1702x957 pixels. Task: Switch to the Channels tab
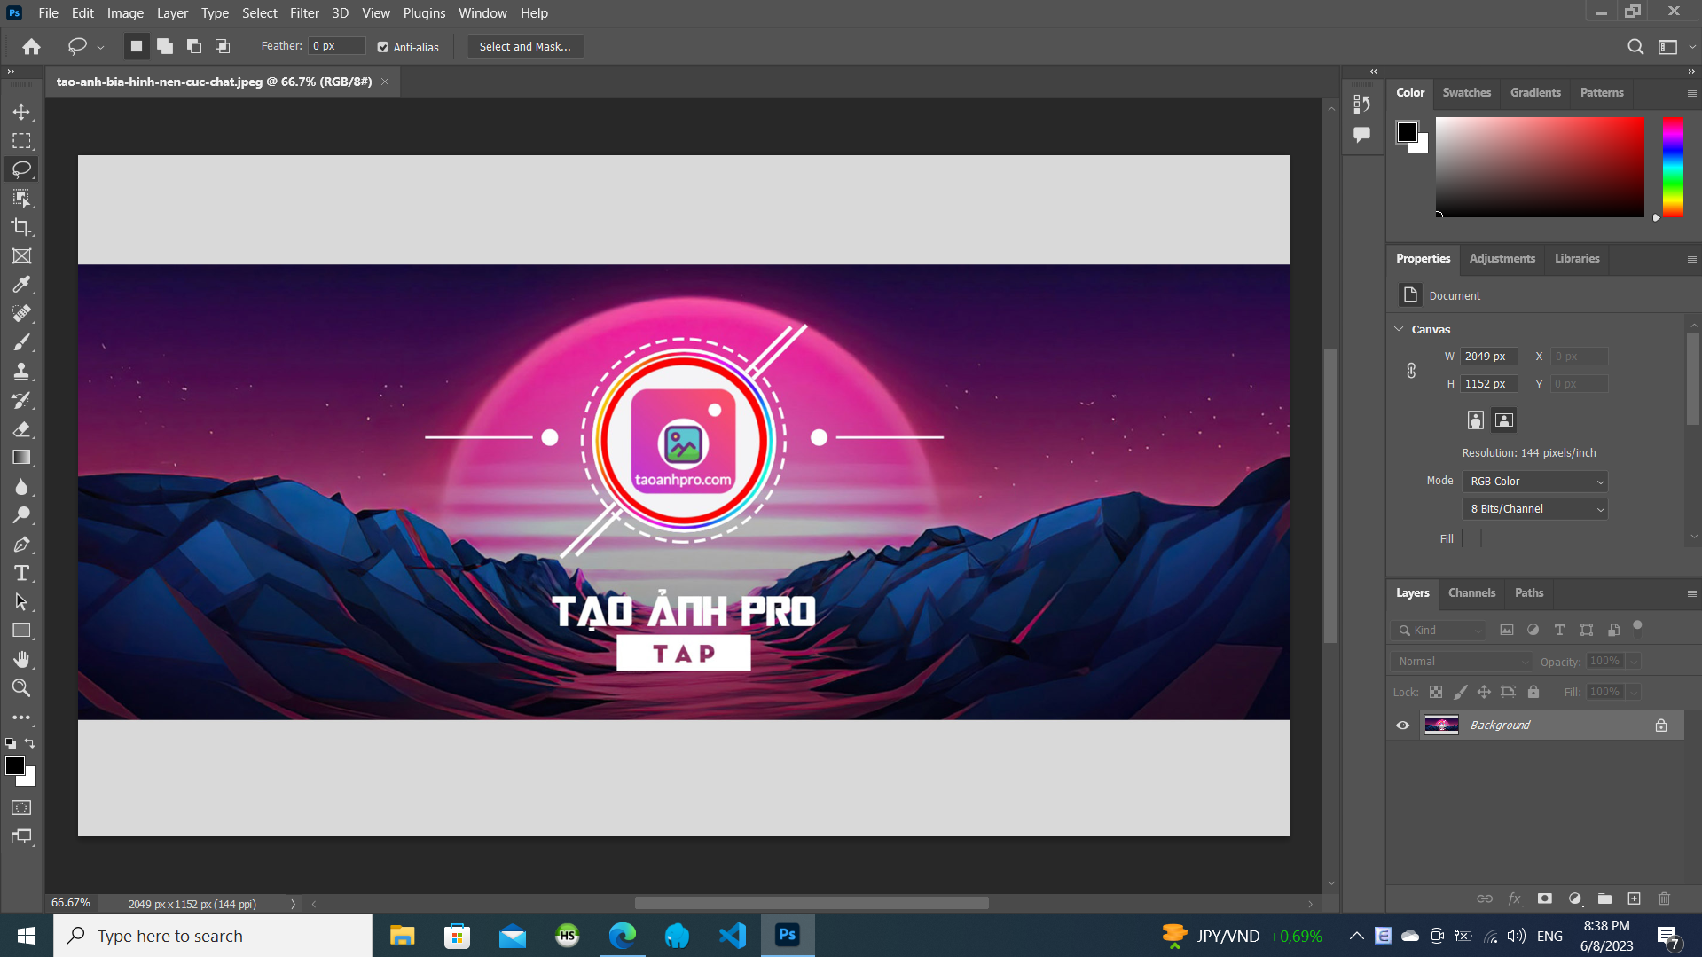(x=1471, y=592)
